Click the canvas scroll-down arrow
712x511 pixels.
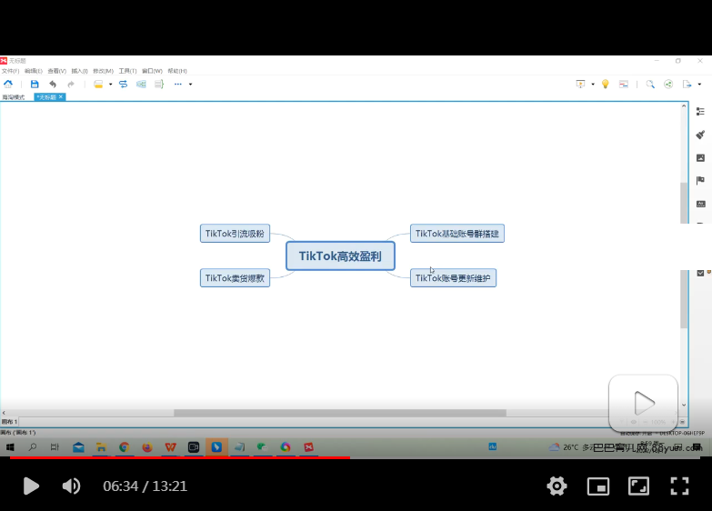coord(684,405)
